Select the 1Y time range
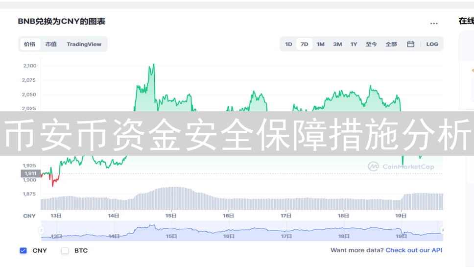Image resolution: width=474 pixels, height=267 pixels. click(x=354, y=45)
